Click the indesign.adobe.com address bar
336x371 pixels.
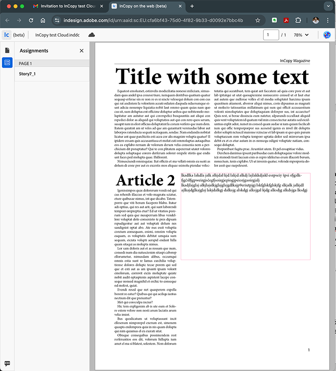pos(153,21)
